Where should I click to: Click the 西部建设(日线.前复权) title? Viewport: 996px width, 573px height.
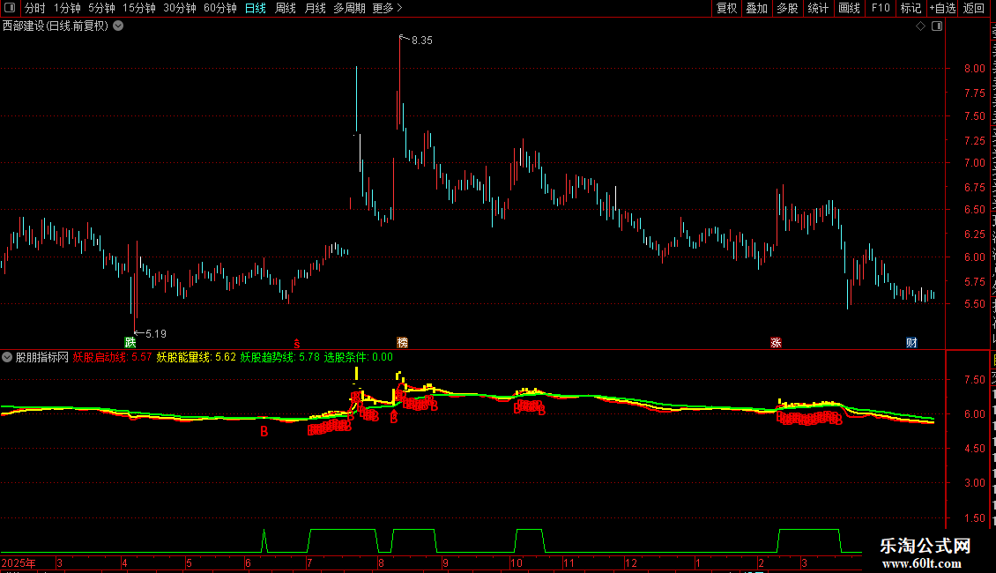coord(56,26)
